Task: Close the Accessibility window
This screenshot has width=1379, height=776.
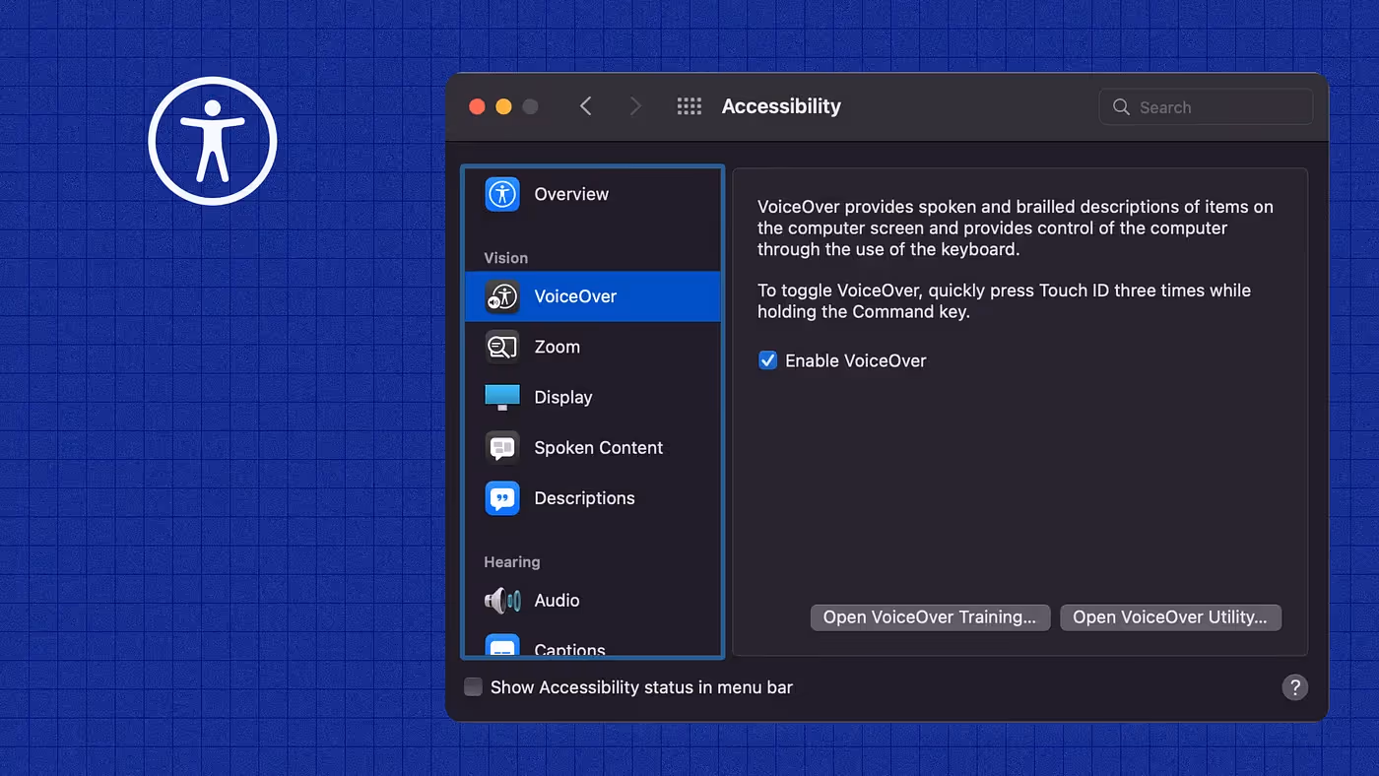Action: click(477, 106)
